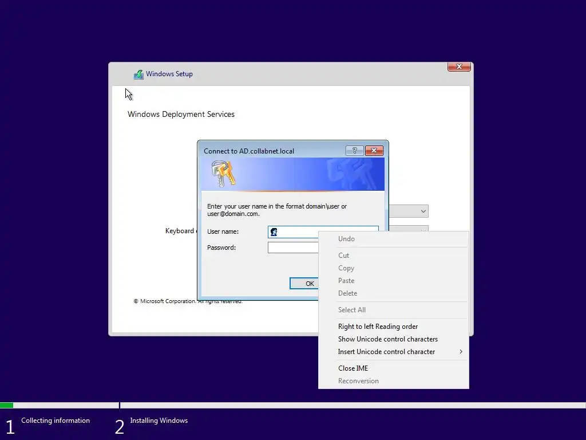The width and height of the screenshot is (586, 440).
Task: Toggle Show Unicode control characters
Action: point(393,339)
